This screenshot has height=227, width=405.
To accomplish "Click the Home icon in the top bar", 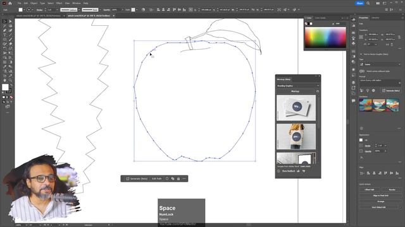I will pyautogui.click(x=10, y=3).
